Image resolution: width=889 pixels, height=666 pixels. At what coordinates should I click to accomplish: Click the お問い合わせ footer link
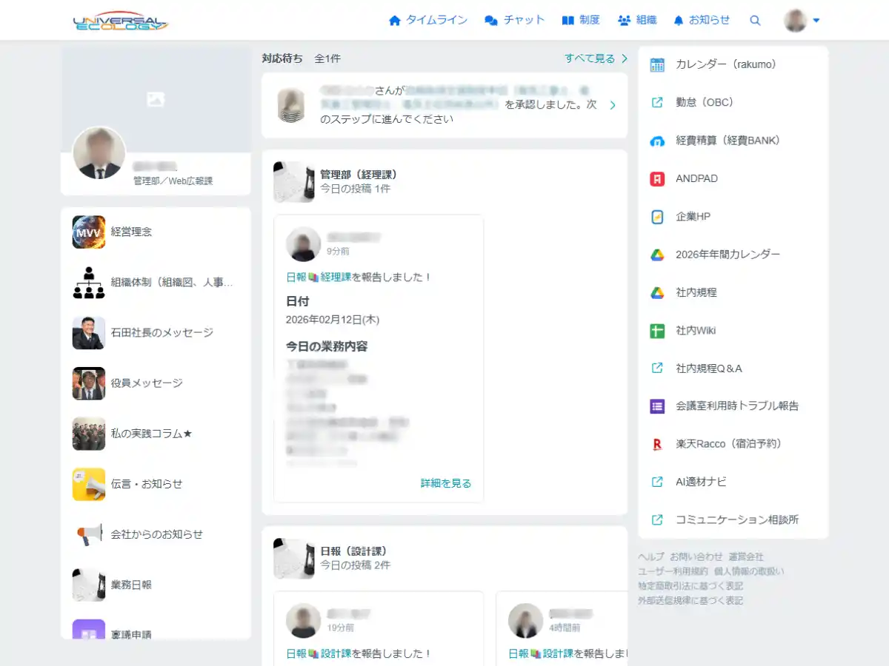pyautogui.click(x=696, y=556)
